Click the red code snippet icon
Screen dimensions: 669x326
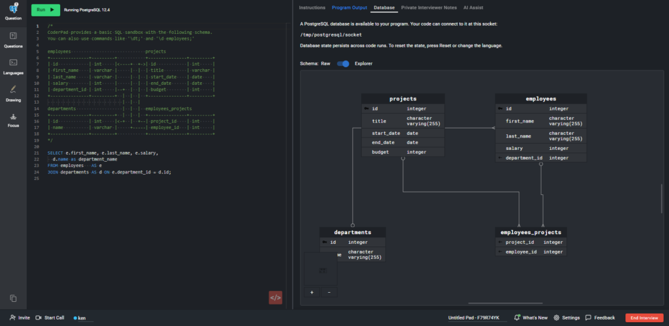pos(275,297)
